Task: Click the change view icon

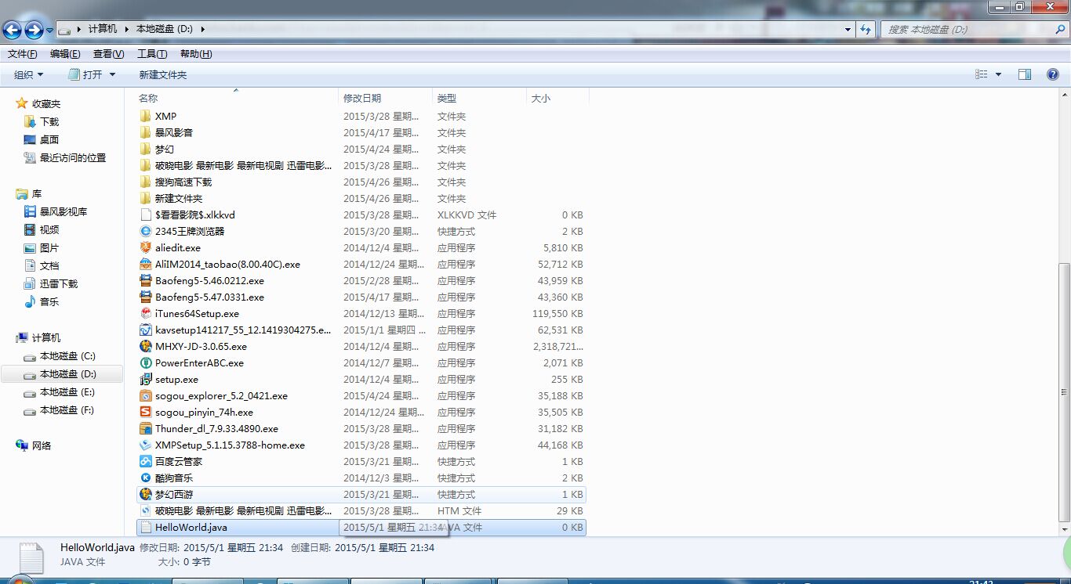Action: click(982, 74)
